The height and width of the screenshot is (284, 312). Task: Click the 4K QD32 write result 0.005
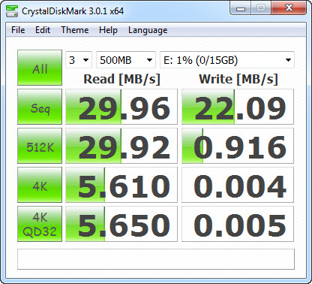238,224
